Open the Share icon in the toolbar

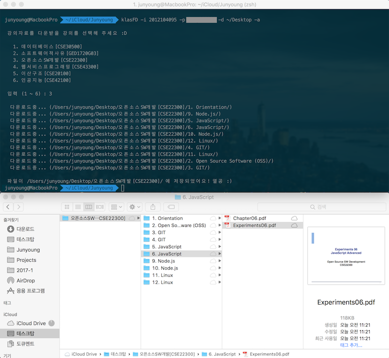tap(153, 207)
